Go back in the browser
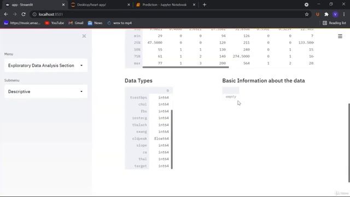350x197 pixels. pos(6,14)
